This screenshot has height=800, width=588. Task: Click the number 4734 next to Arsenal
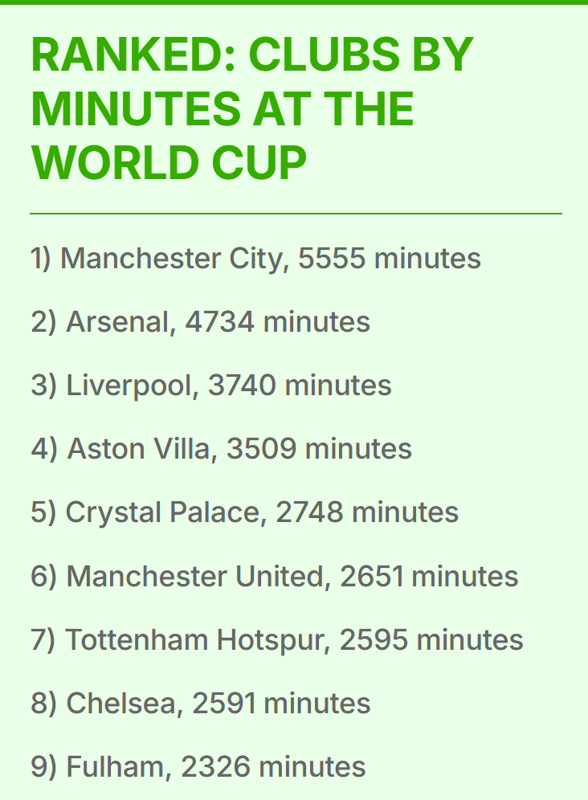click(x=220, y=322)
